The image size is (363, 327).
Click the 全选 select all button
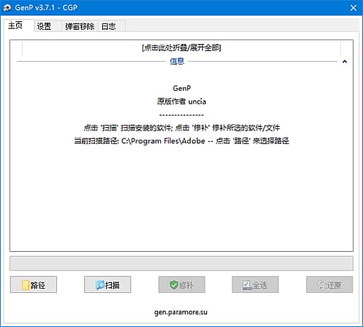255,284
